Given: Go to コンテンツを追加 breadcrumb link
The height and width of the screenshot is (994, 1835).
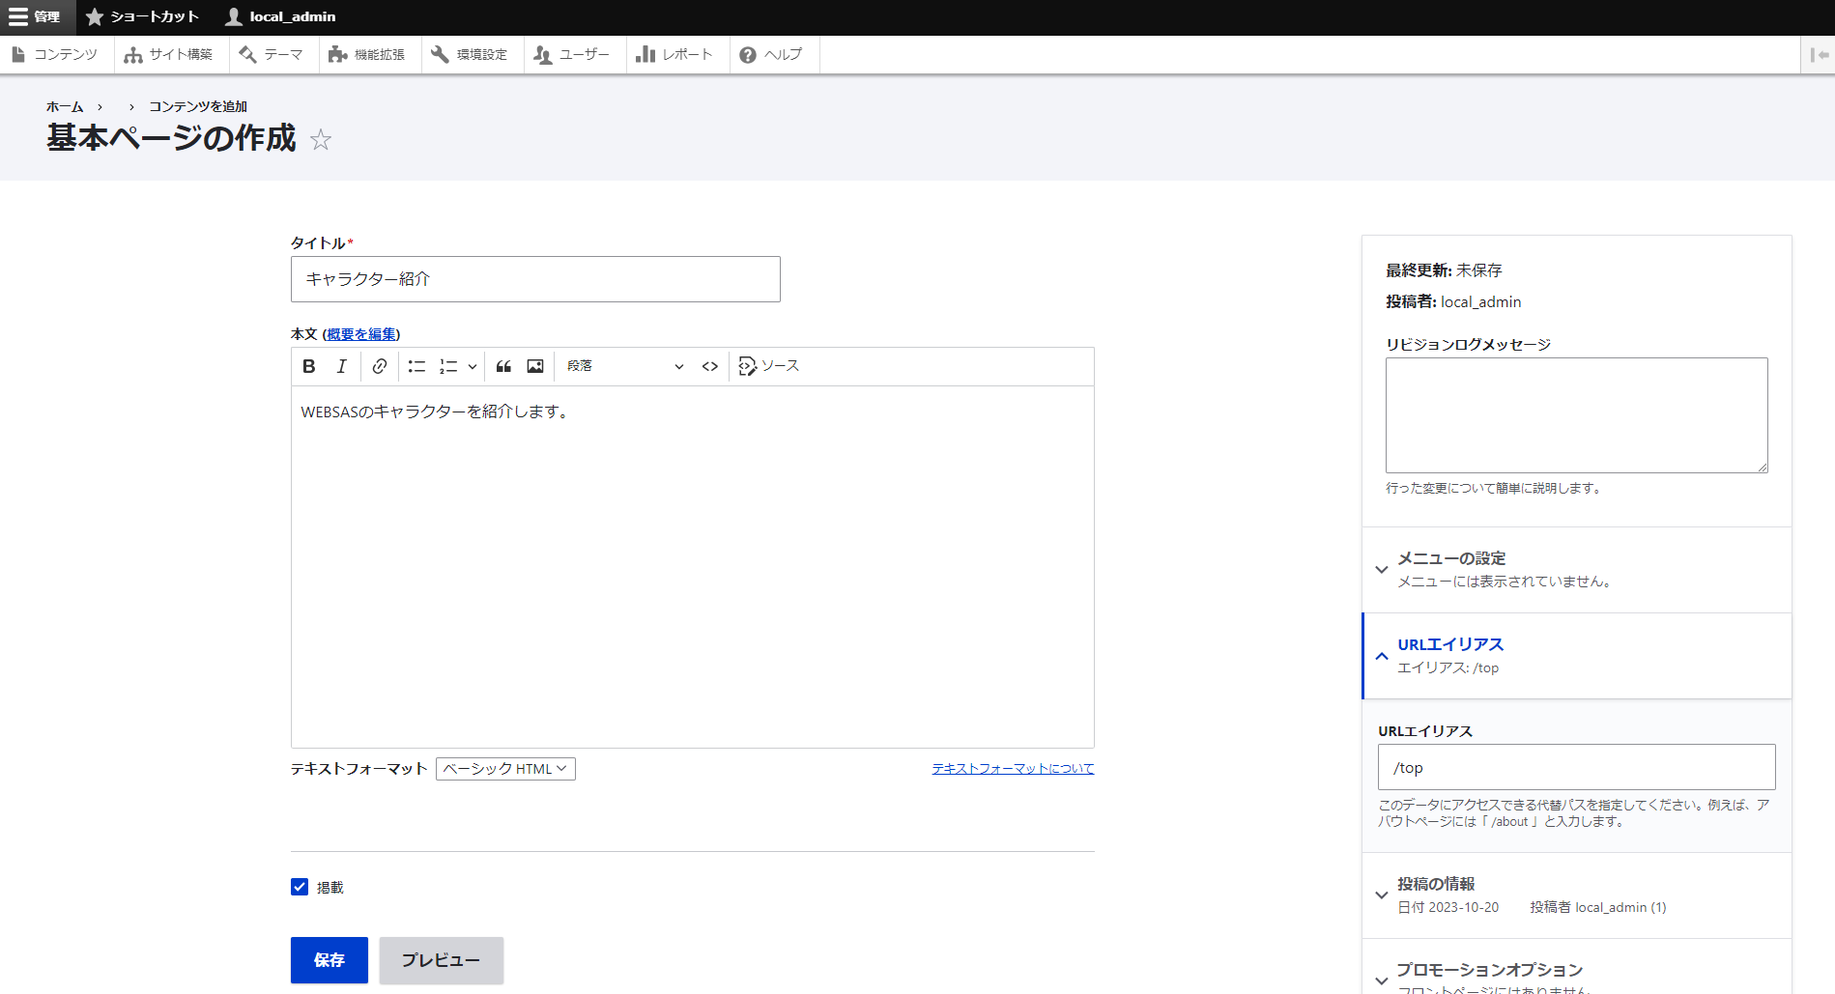Looking at the screenshot, I should [198, 106].
